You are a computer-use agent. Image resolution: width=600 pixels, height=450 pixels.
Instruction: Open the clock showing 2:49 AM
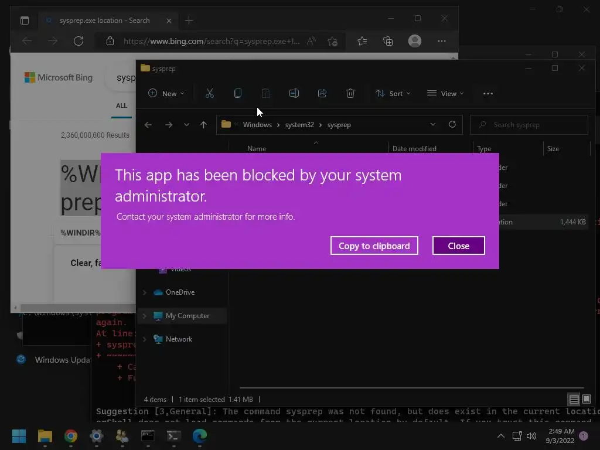tap(561, 436)
